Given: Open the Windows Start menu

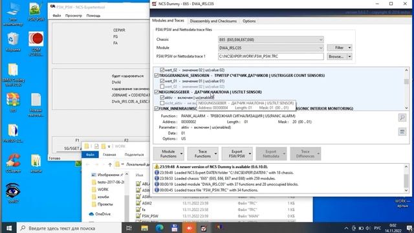Looking at the screenshot, I should coord(8,228).
